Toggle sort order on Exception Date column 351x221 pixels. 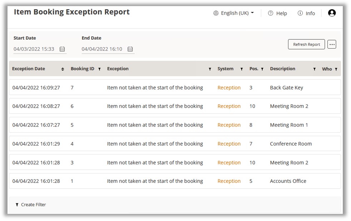pos(63,69)
